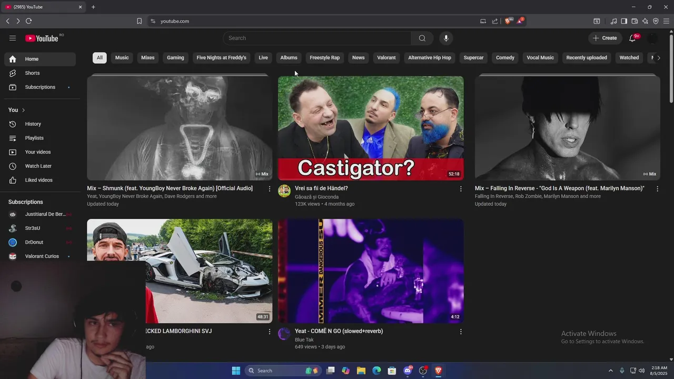Open the Brave VPN shield icon
Viewport: 674px width, 379px height.
(656, 21)
